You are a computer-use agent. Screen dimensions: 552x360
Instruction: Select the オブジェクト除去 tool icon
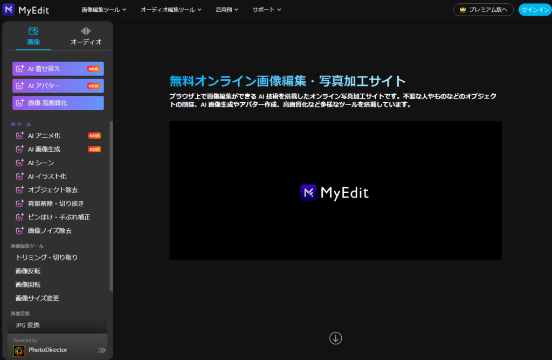20,189
